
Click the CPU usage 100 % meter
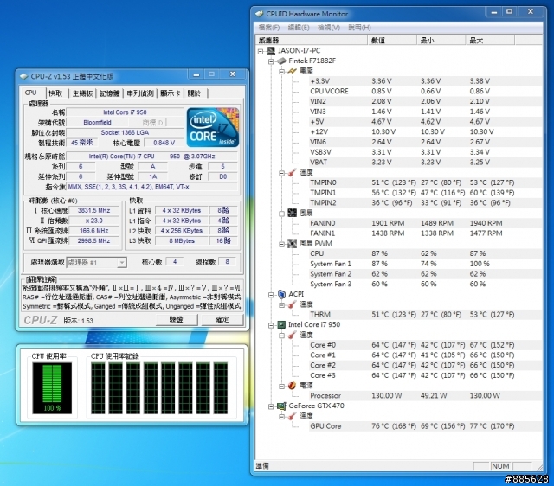click(52, 388)
